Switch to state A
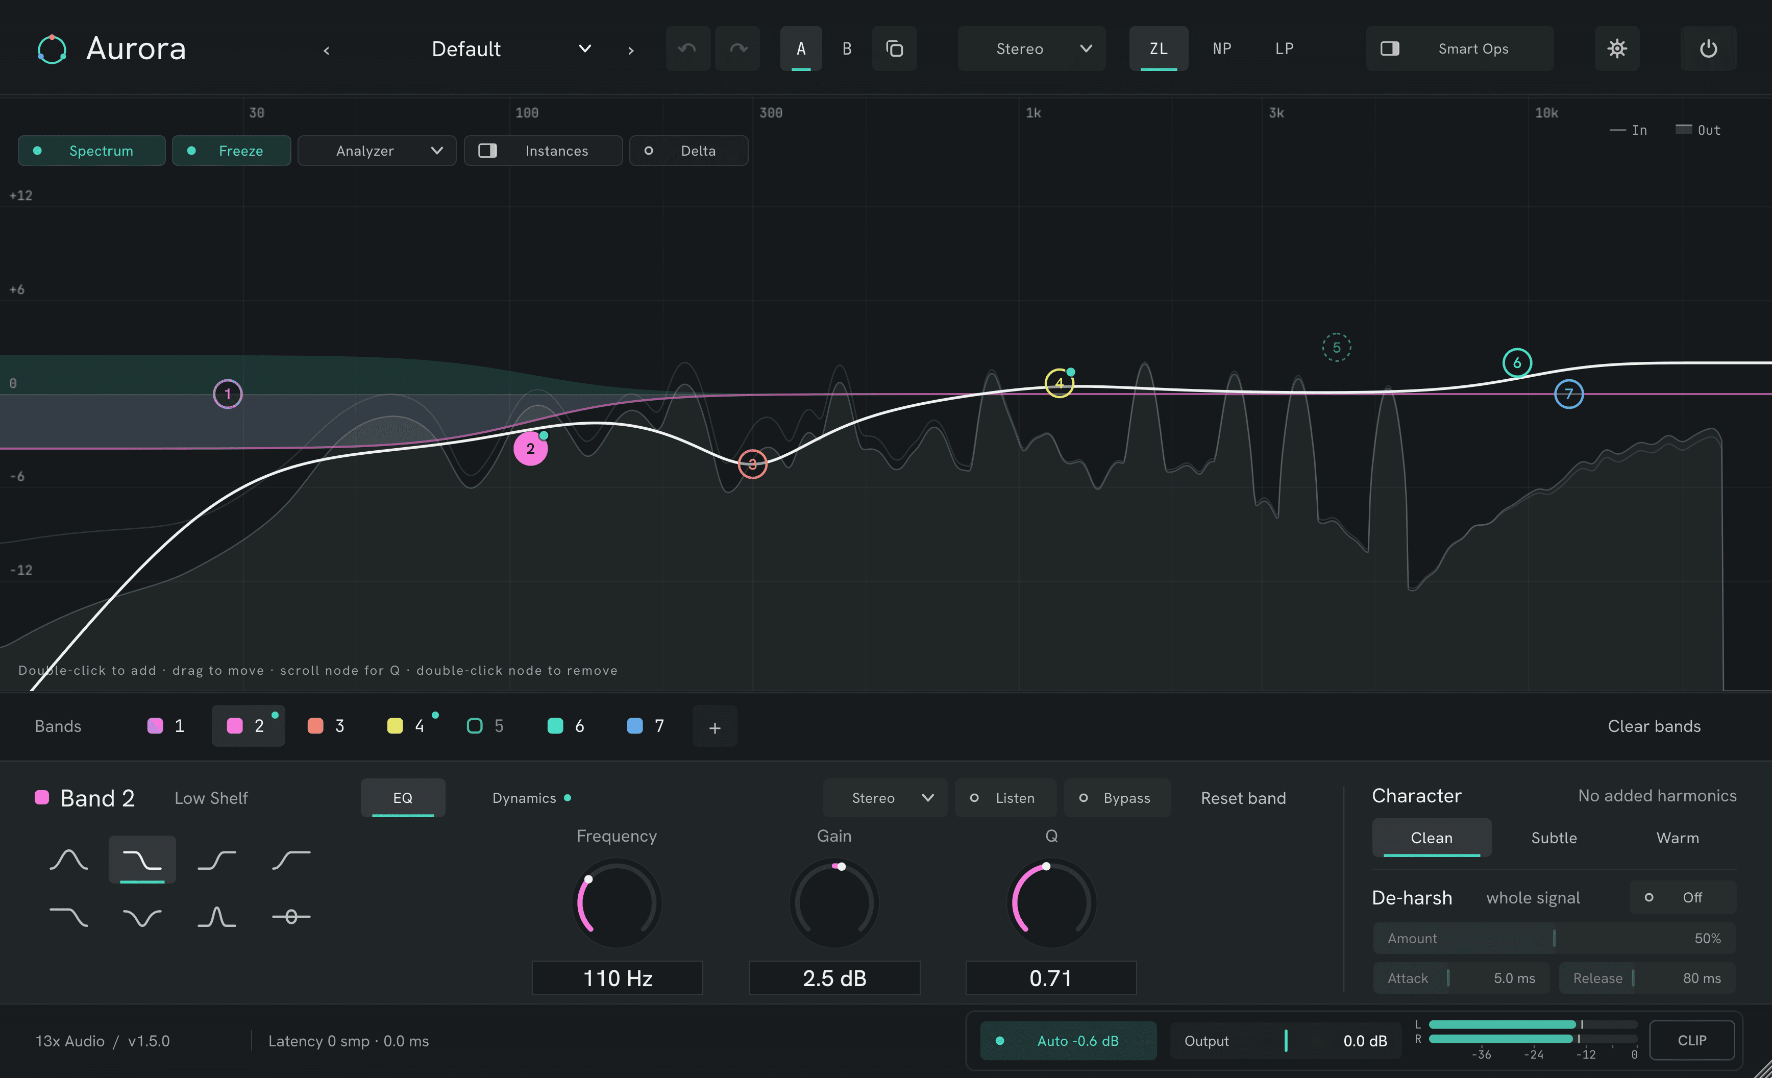The width and height of the screenshot is (1772, 1078). (x=800, y=48)
